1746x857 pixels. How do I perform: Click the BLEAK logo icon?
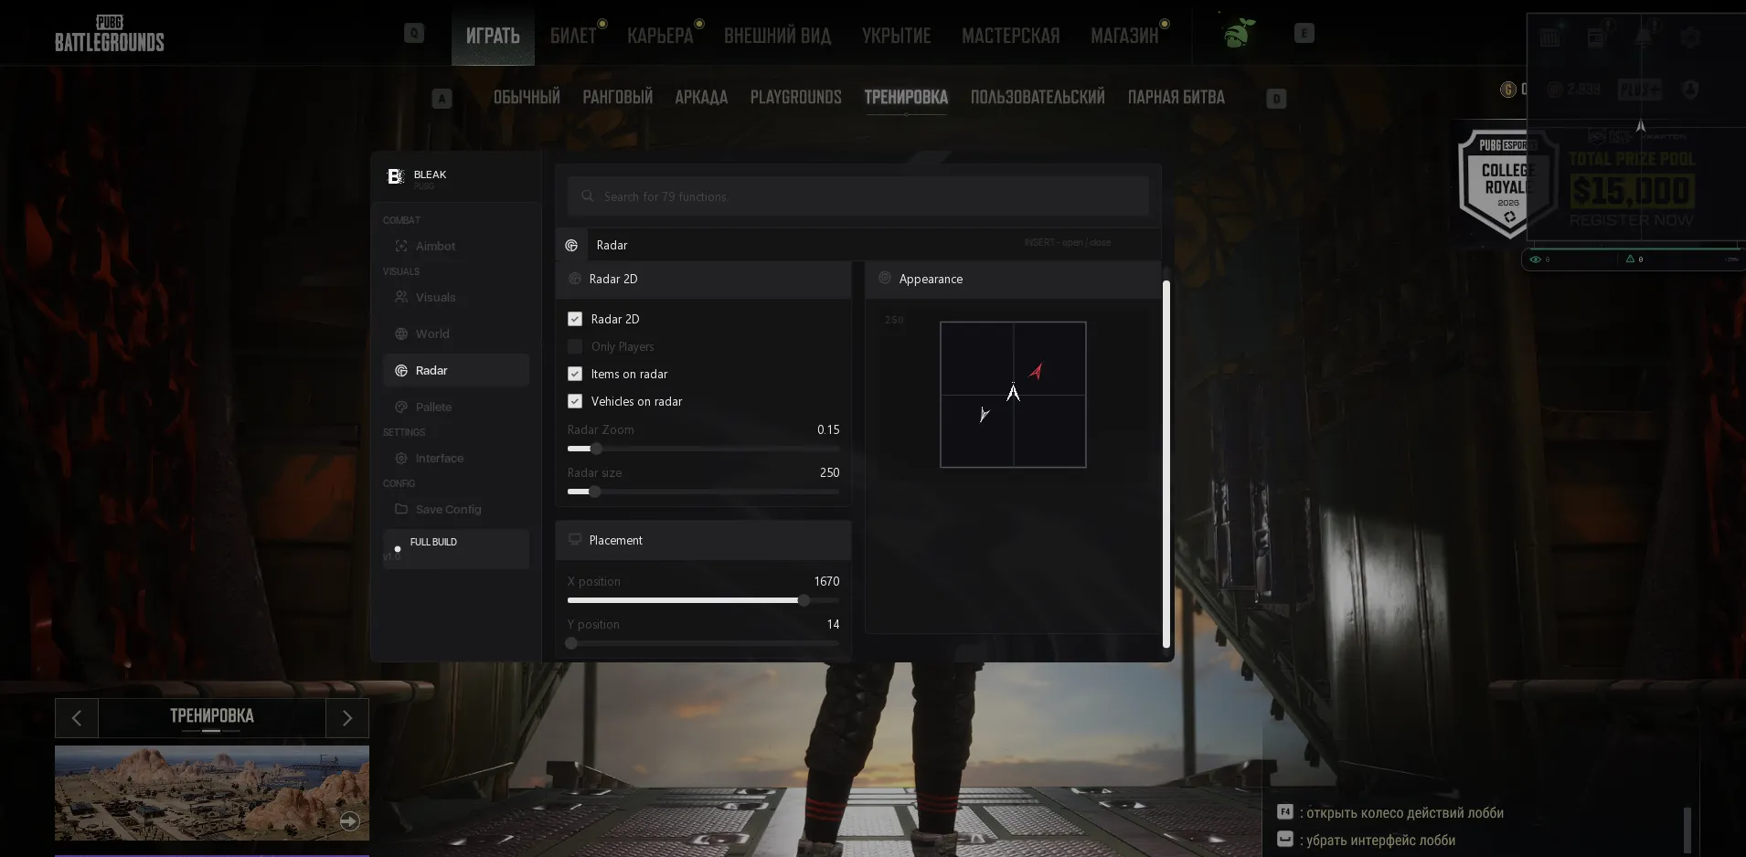click(x=395, y=176)
